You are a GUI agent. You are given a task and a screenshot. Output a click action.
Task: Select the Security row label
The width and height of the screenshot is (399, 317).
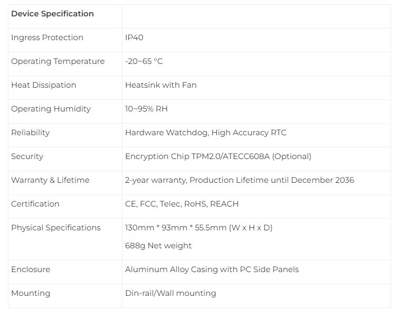pyautogui.click(x=27, y=156)
